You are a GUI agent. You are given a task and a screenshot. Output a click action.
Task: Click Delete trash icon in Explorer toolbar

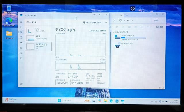[142, 27]
